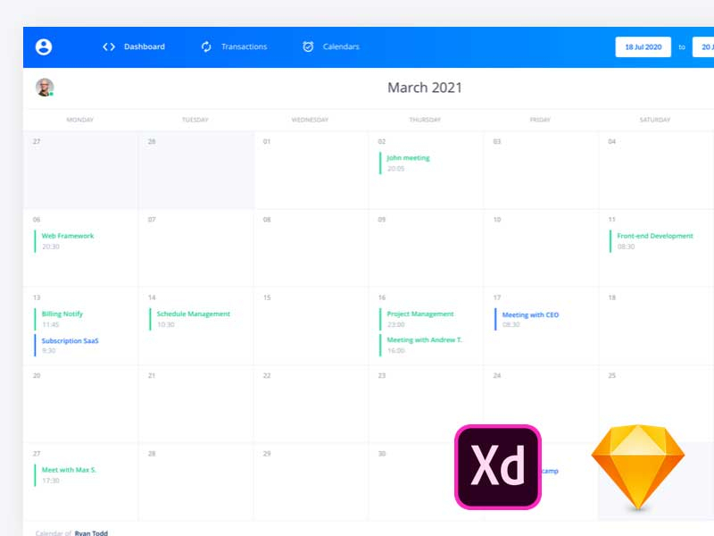The height and width of the screenshot is (536, 714).
Task: Open the Schedule Management event
Action: (190, 319)
